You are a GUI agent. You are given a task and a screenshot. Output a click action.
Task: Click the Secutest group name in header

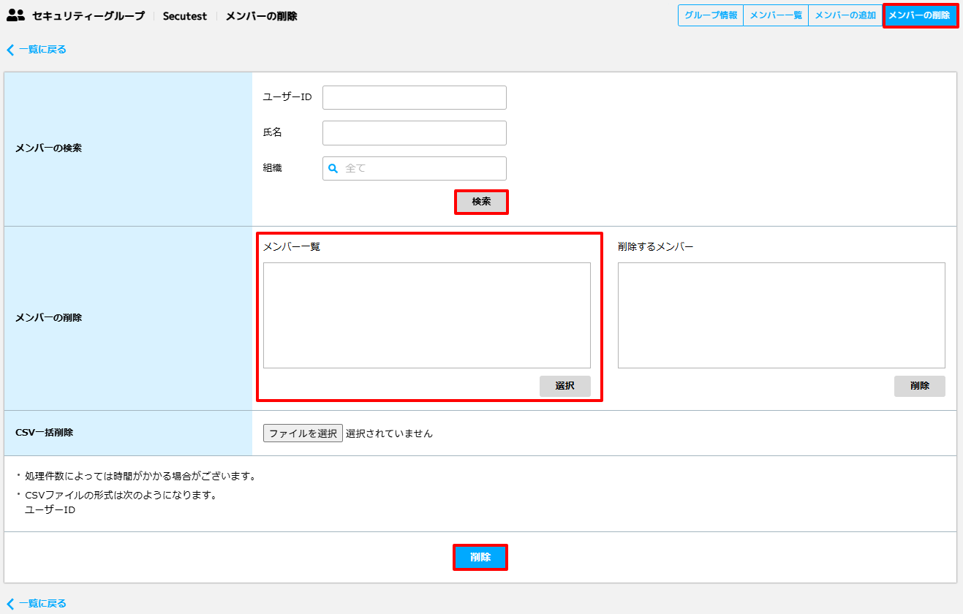(185, 16)
